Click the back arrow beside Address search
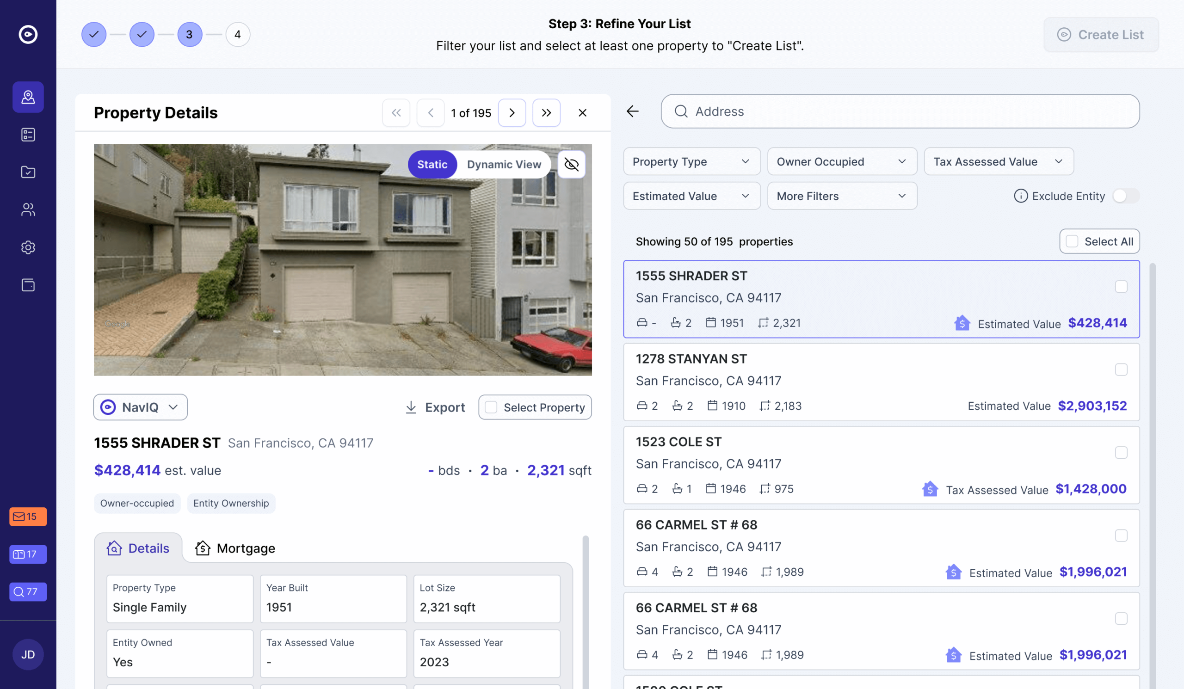 (x=632, y=111)
